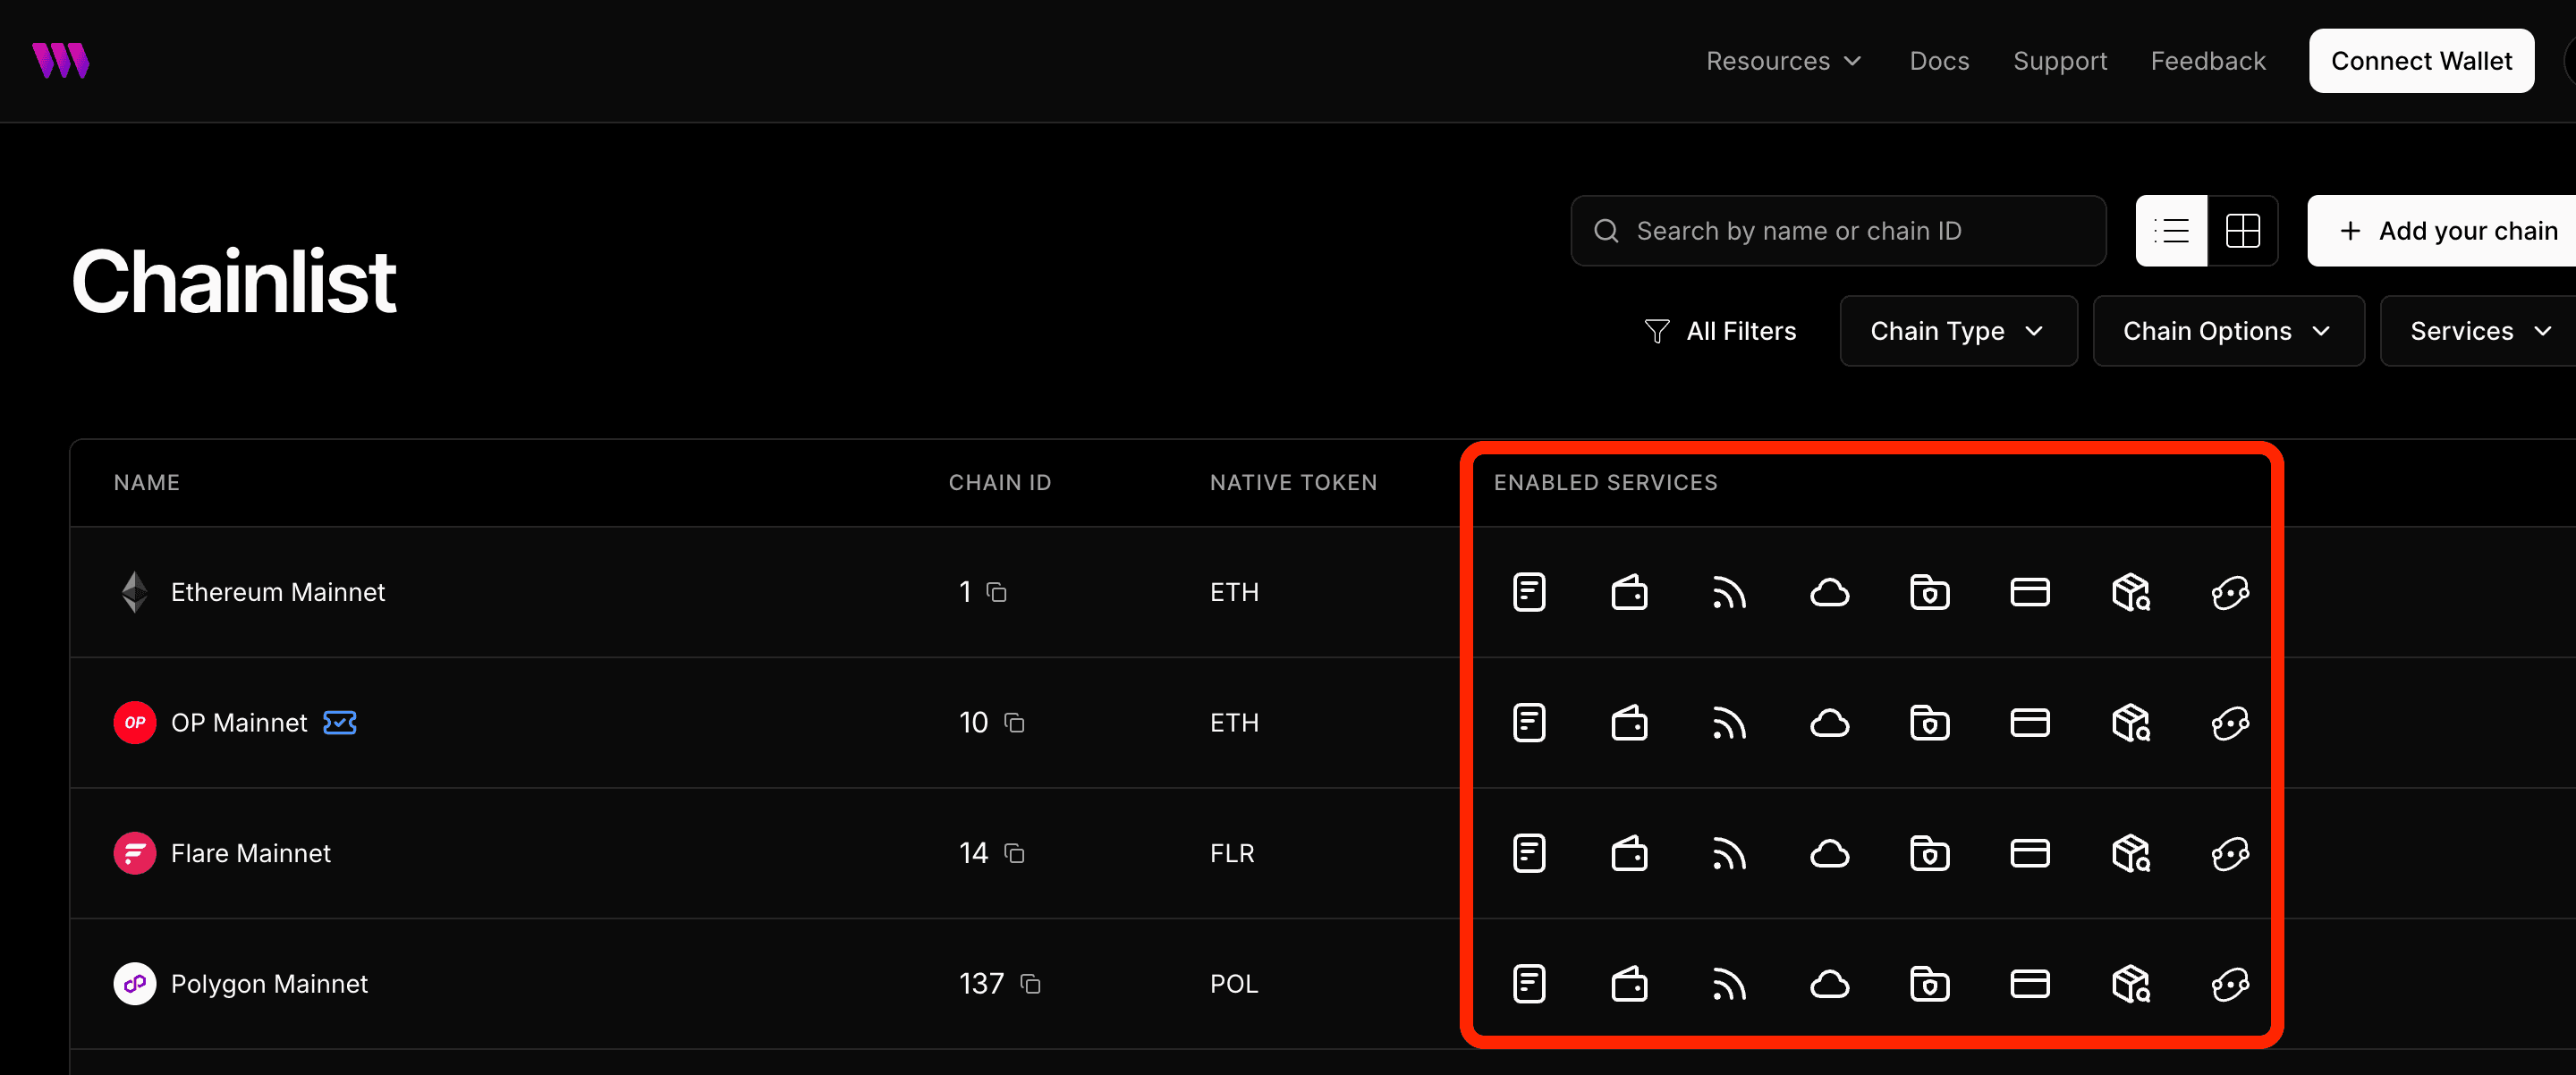Click the orbit-shaped last icon in Ethereum row
The height and width of the screenshot is (1075, 2576).
click(x=2230, y=592)
